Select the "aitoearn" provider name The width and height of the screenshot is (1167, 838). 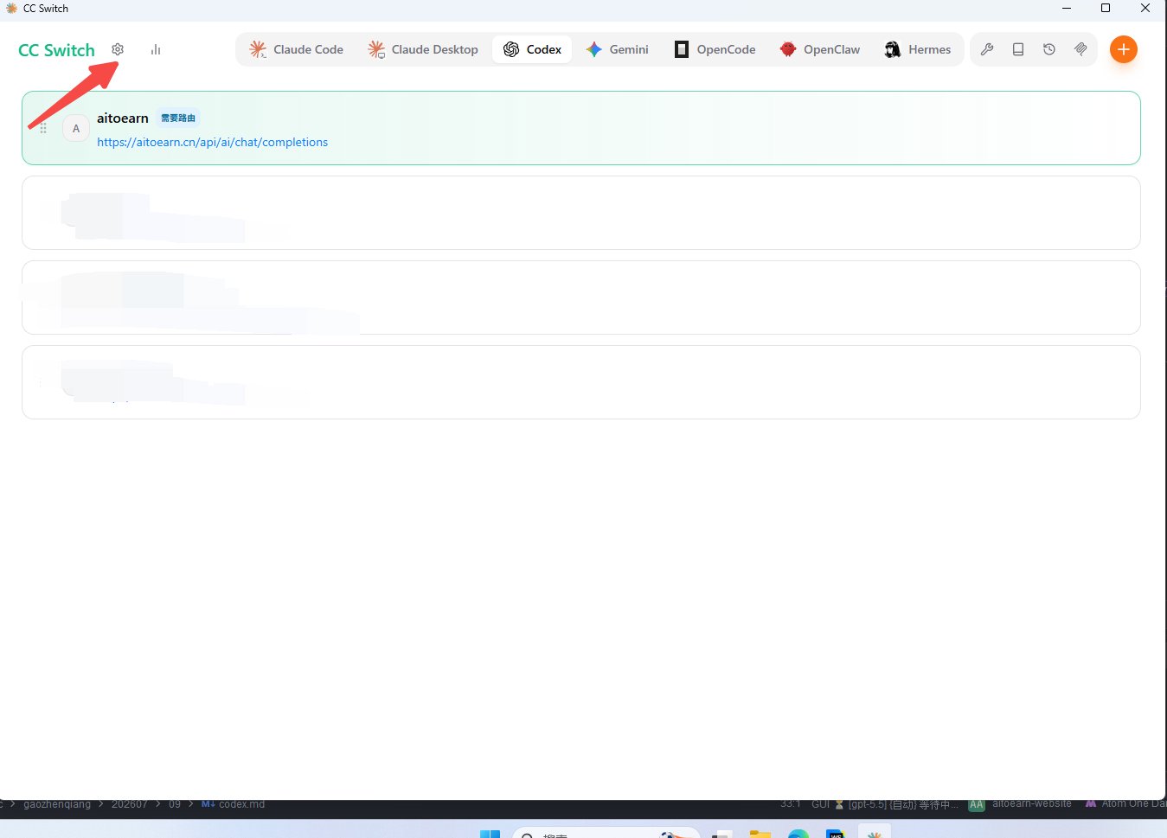click(x=123, y=118)
